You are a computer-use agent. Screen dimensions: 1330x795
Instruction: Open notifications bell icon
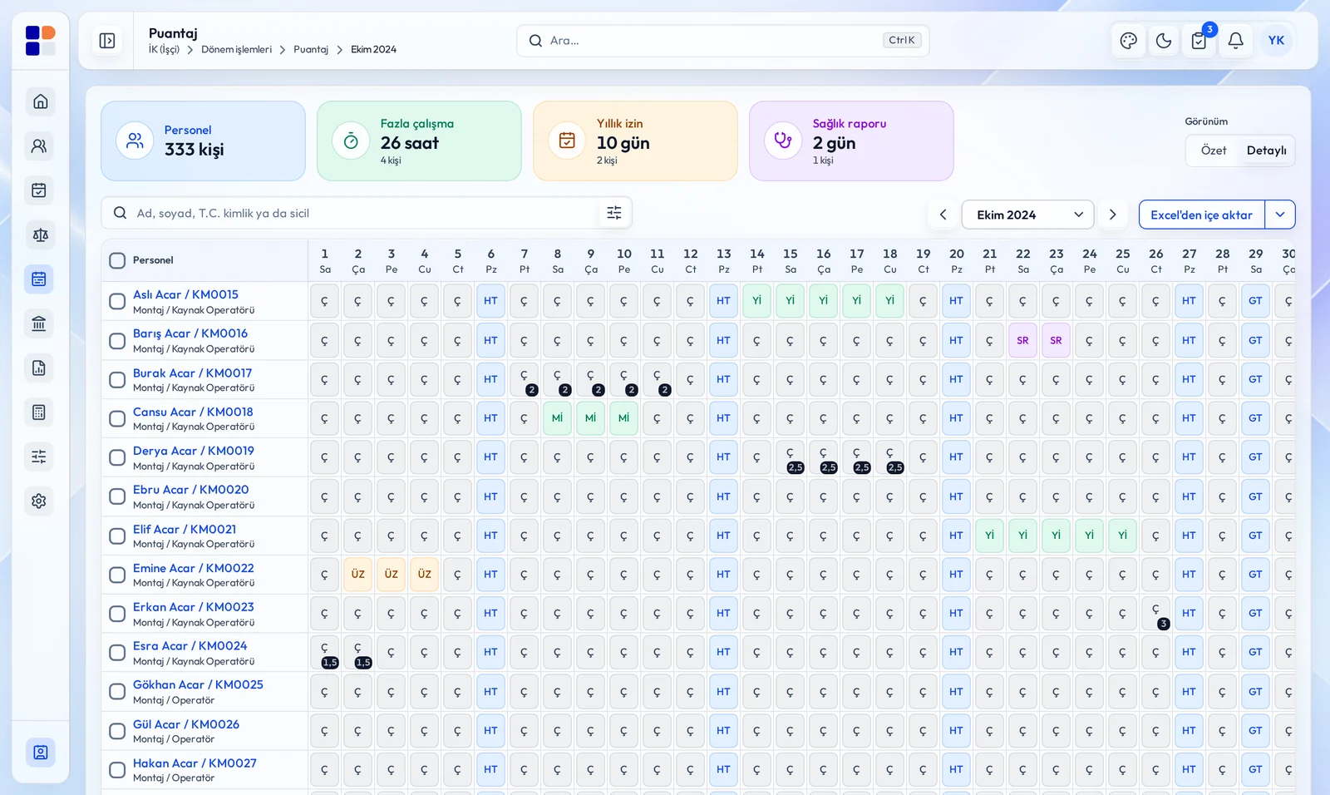click(x=1236, y=41)
